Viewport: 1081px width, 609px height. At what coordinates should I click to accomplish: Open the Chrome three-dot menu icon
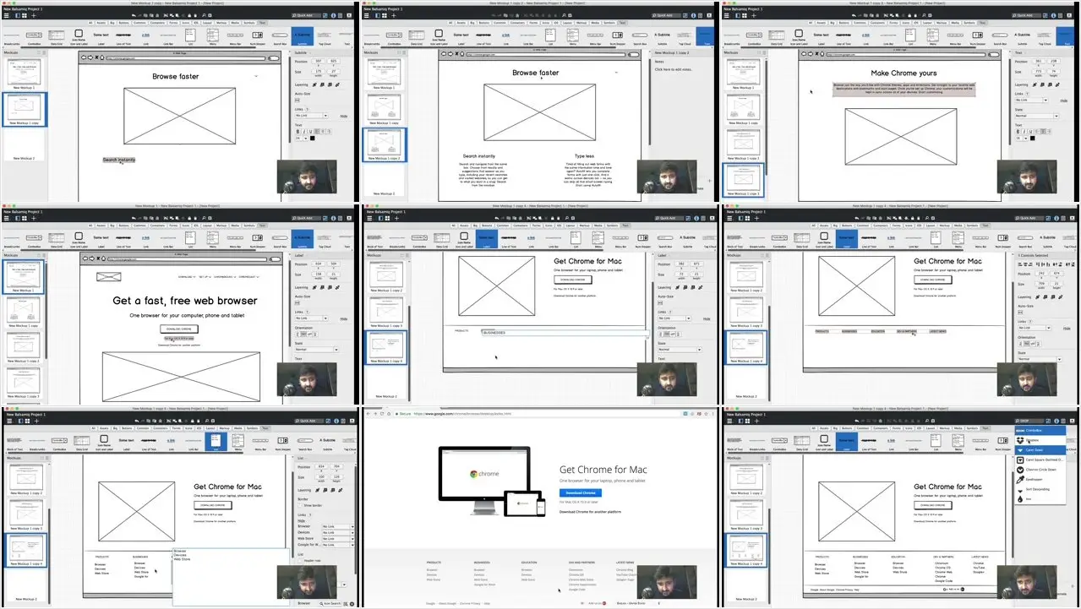(713, 414)
